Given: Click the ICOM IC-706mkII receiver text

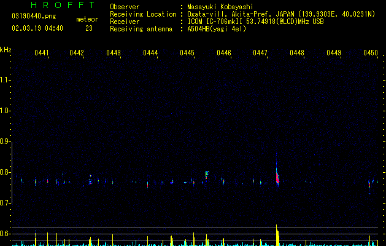Looking at the screenshot, I should pos(255,22).
